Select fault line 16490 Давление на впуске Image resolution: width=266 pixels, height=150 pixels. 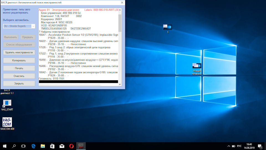(x=78, y=60)
